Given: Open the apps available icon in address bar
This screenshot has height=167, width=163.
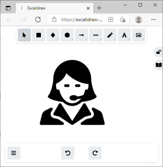Looking at the screenshot, I should click(111, 19).
